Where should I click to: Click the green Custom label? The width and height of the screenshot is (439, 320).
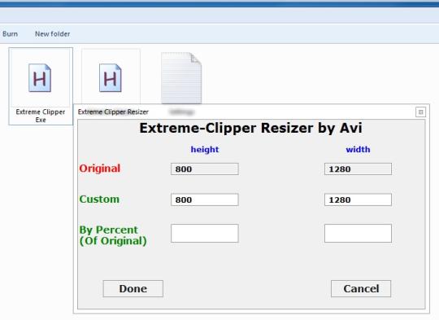pyautogui.click(x=99, y=199)
